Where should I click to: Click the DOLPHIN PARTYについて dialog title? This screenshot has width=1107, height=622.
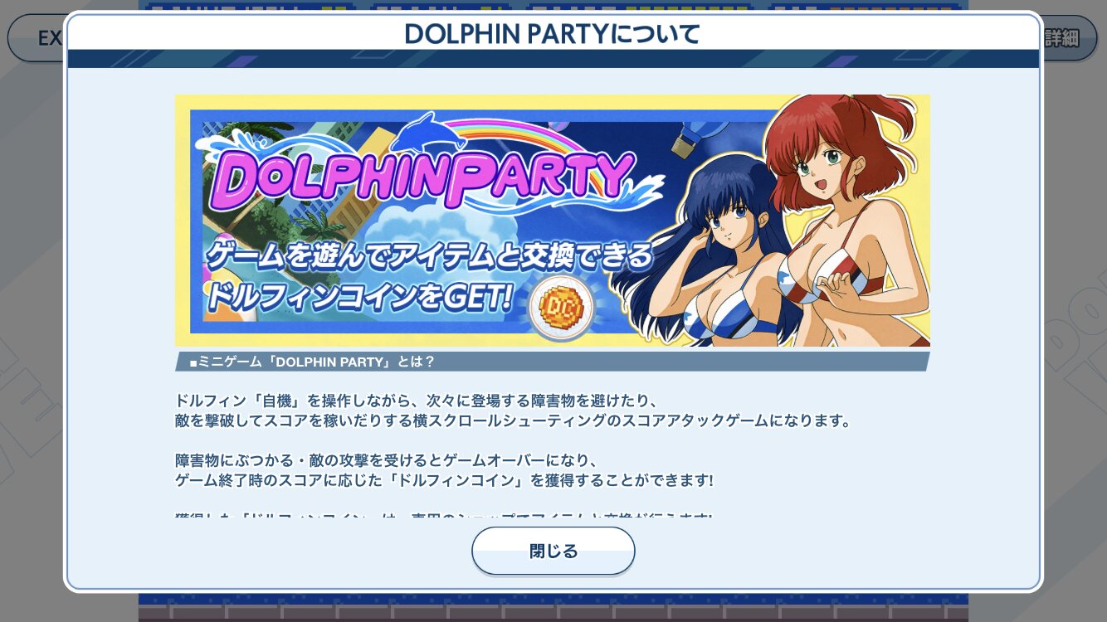click(553, 33)
